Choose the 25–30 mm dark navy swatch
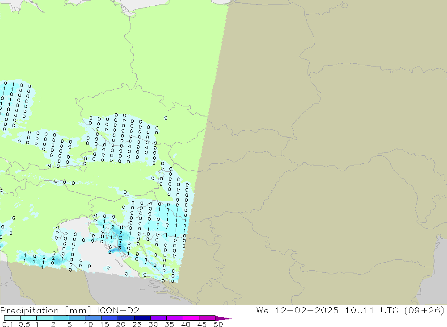 [x=142, y=318]
